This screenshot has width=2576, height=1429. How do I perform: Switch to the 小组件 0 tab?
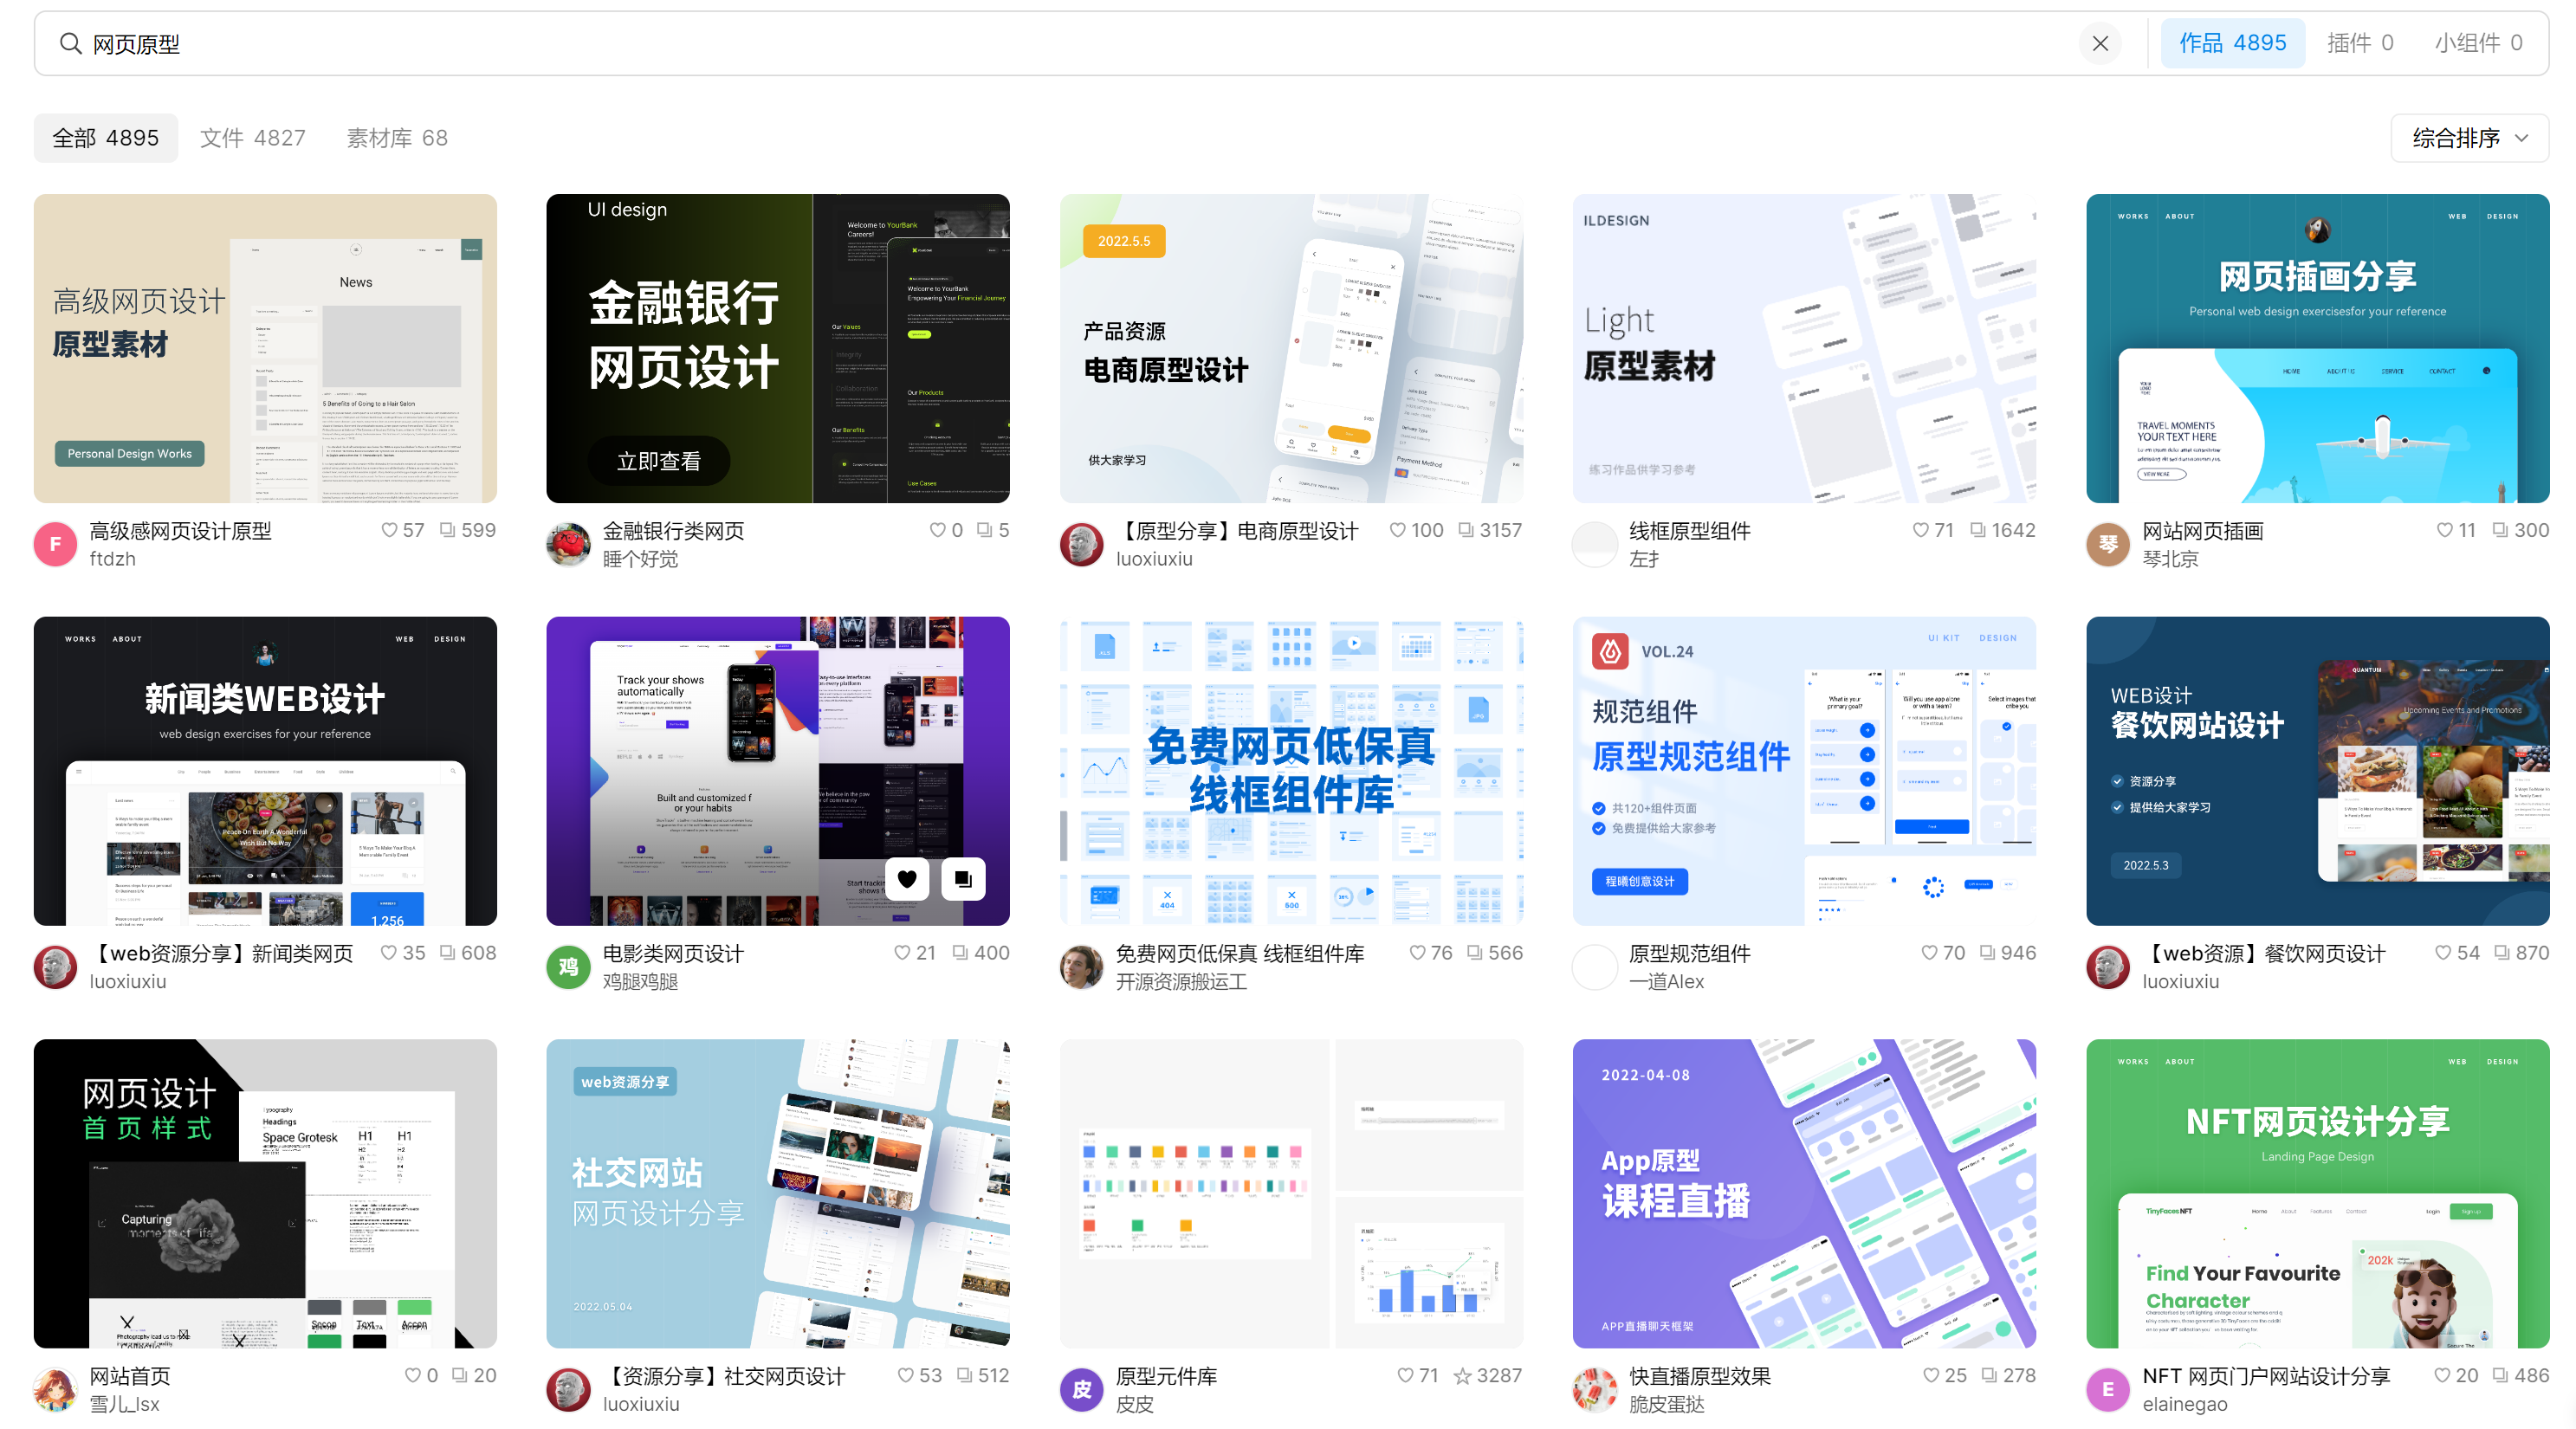pyautogui.click(x=2477, y=43)
